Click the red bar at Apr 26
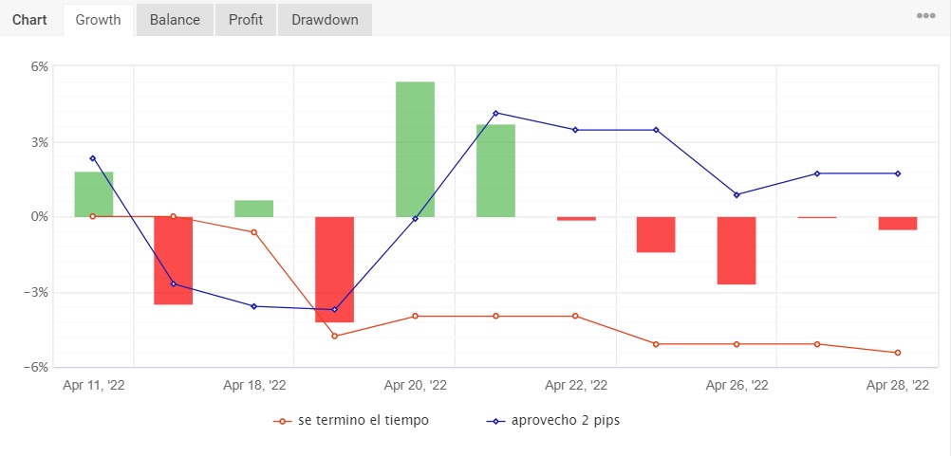Viewport: 951px width, 456px height. (x=737, y=250)
